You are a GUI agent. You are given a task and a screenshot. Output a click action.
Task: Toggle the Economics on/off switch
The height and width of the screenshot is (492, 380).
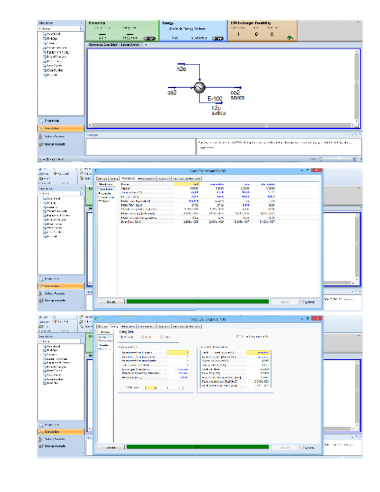pyautogui.click(x=148, y=38)
